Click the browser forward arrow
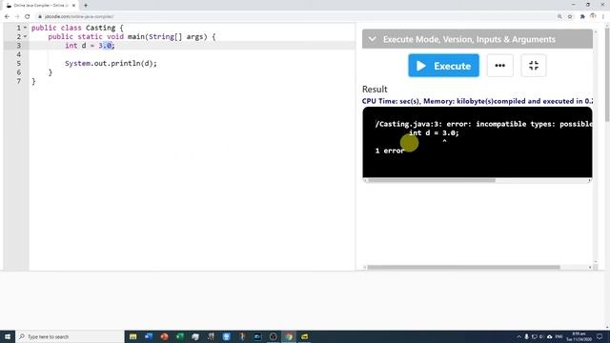610x343 pixels. click(x=17, y=16)
